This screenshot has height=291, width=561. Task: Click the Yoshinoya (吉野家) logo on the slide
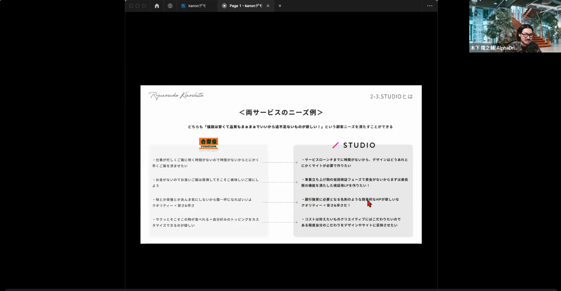pyautogui.click(x=209, y=143)
